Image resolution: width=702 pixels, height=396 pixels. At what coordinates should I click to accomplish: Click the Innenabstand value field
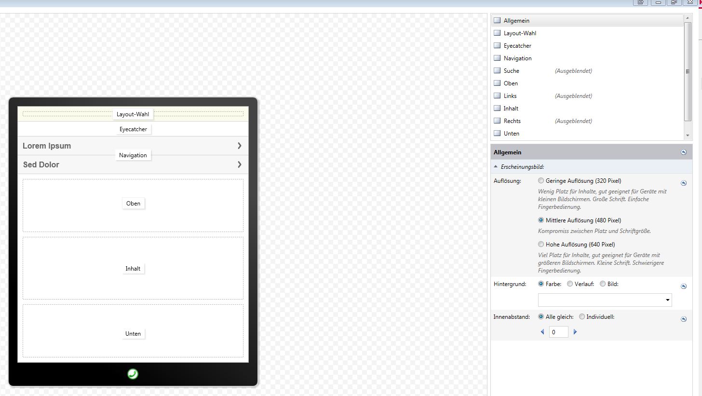(x=558, y=332)
